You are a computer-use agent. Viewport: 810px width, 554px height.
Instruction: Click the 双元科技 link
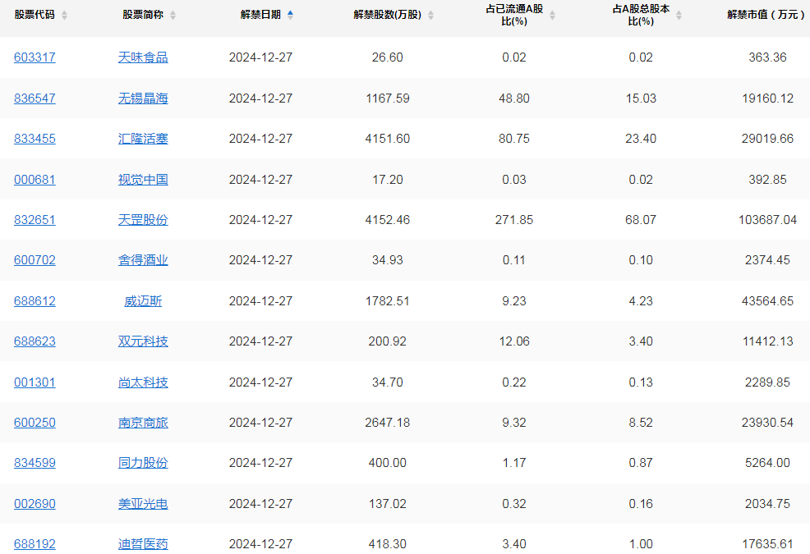click(x=143, y=341)
